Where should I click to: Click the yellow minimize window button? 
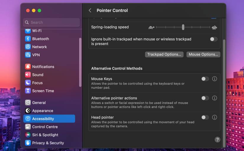click(34, 10)
